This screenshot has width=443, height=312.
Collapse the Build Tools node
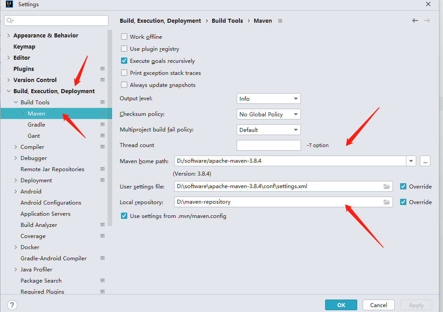[16, 102]
